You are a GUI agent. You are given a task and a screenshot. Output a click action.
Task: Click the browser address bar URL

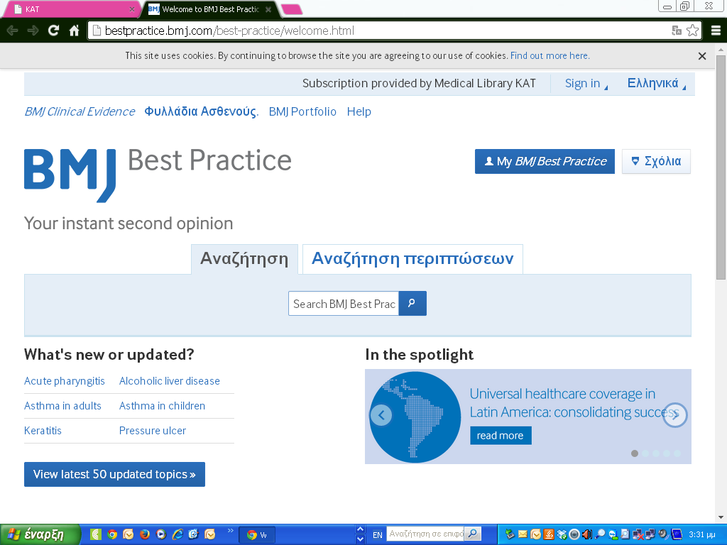229,31
